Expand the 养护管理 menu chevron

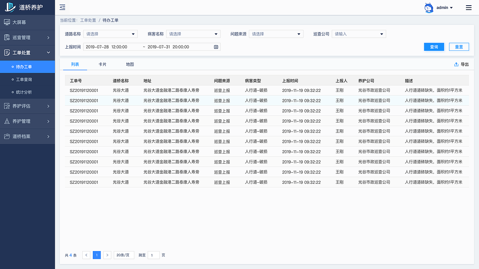tap(48, 121)
